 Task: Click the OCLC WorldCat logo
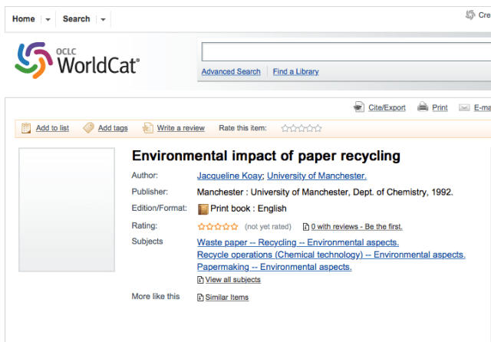(77, 60)
